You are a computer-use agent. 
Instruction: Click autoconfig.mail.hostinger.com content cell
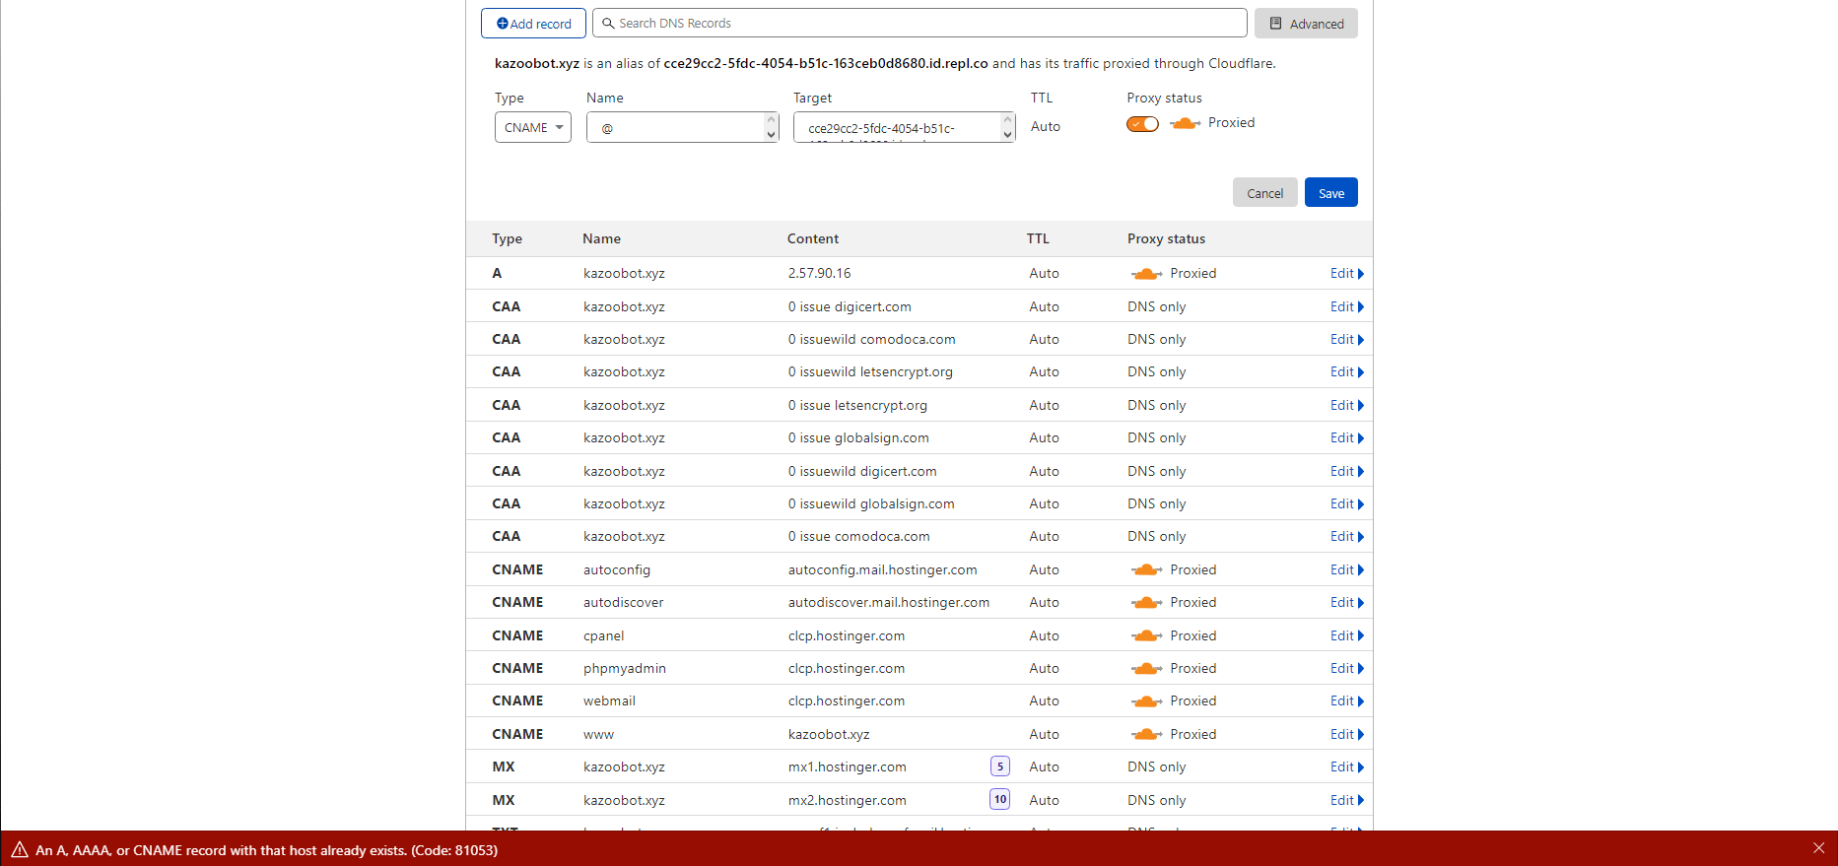(x=882, y=569)
